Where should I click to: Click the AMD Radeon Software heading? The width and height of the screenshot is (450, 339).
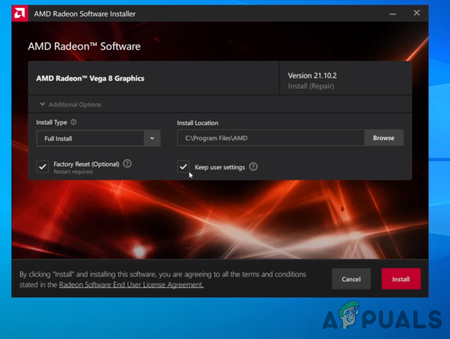[84, 46]
